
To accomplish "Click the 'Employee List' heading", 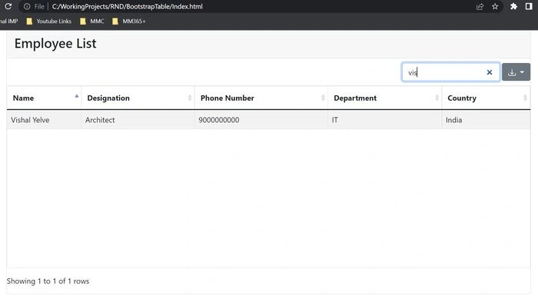I will coord(55,44).
